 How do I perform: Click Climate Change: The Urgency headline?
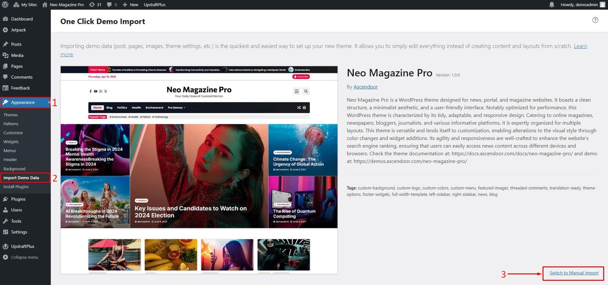[x=298, y=161]
